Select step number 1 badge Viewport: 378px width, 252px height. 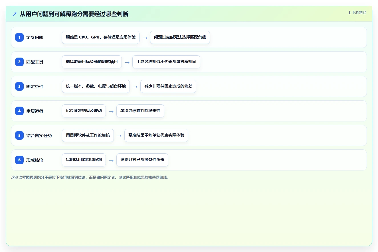[x=19, y=37]
